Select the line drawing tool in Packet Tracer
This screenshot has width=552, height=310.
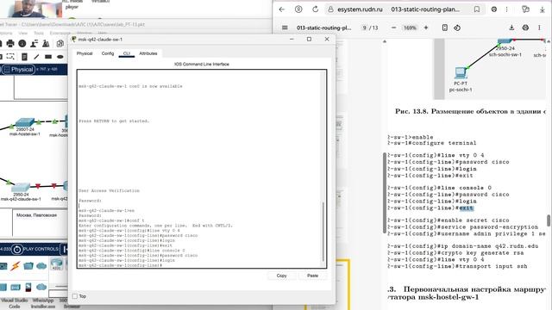pos(36,57)
